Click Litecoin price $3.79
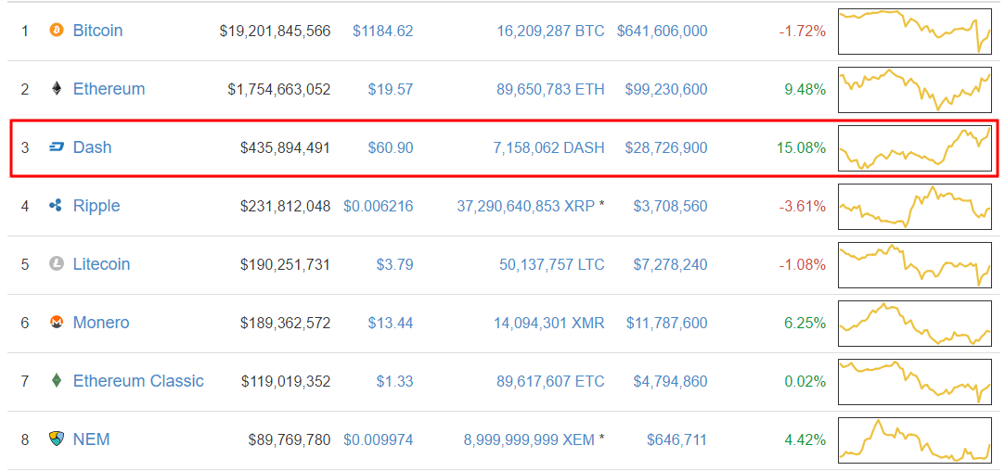1005x471 pixels. 394,264
